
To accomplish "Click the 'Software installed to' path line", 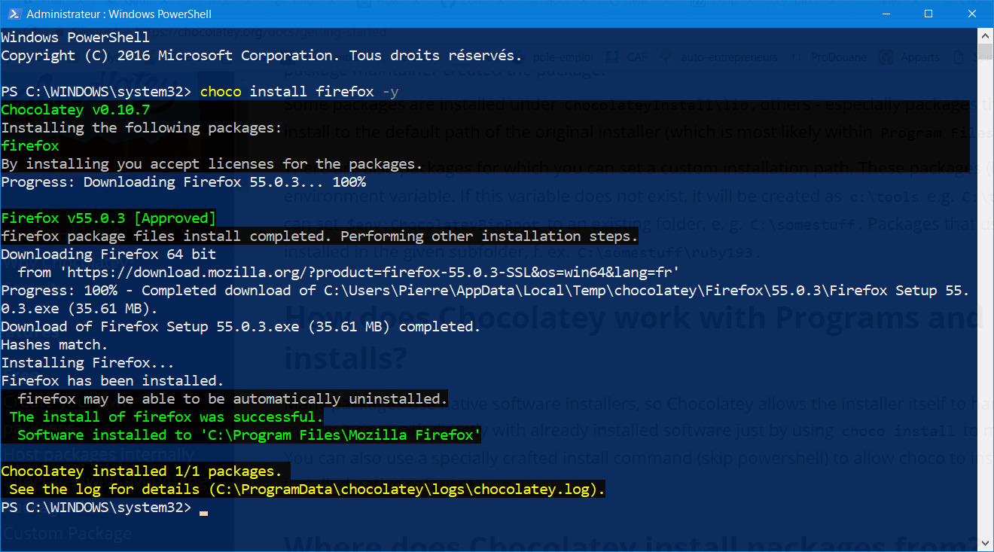I will pos(249,435).
